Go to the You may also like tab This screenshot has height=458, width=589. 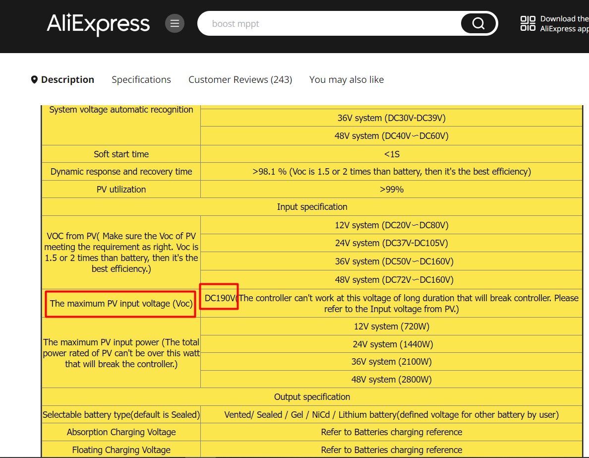pyautogui.click(x=347, y=79)
